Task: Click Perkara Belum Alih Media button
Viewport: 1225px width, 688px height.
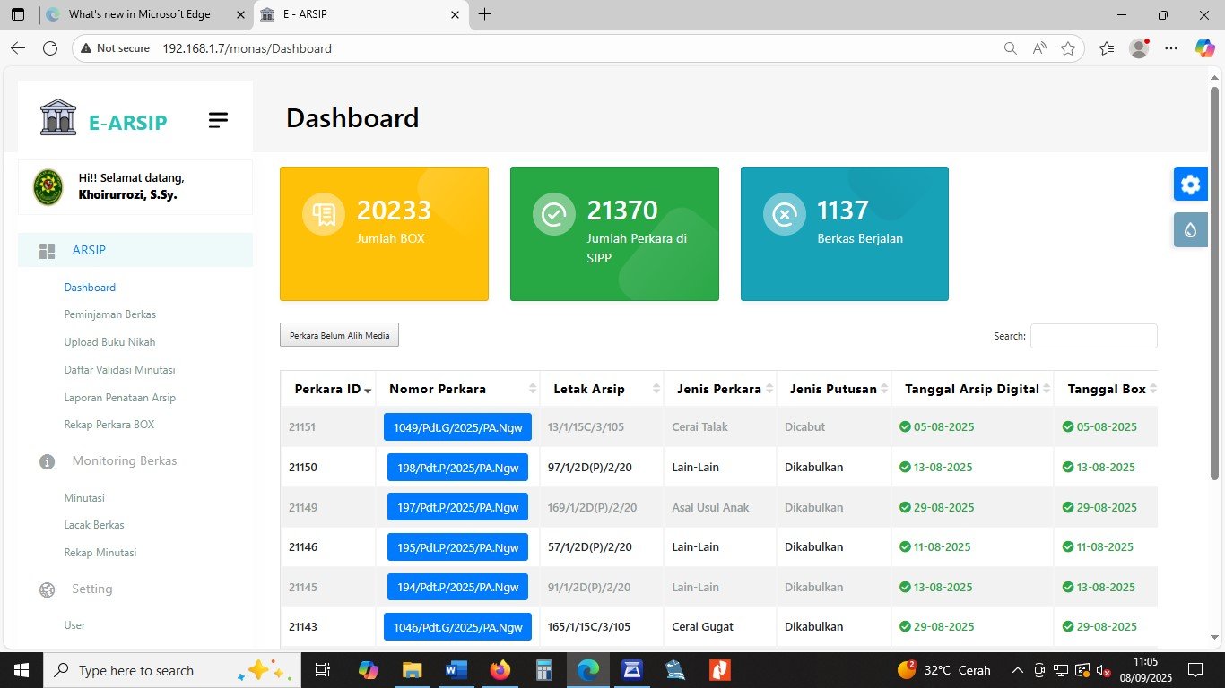Action: (x=339, y=335)
